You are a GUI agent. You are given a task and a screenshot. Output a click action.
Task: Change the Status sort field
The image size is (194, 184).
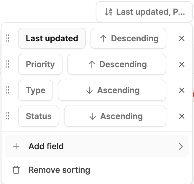click(39, 116)
